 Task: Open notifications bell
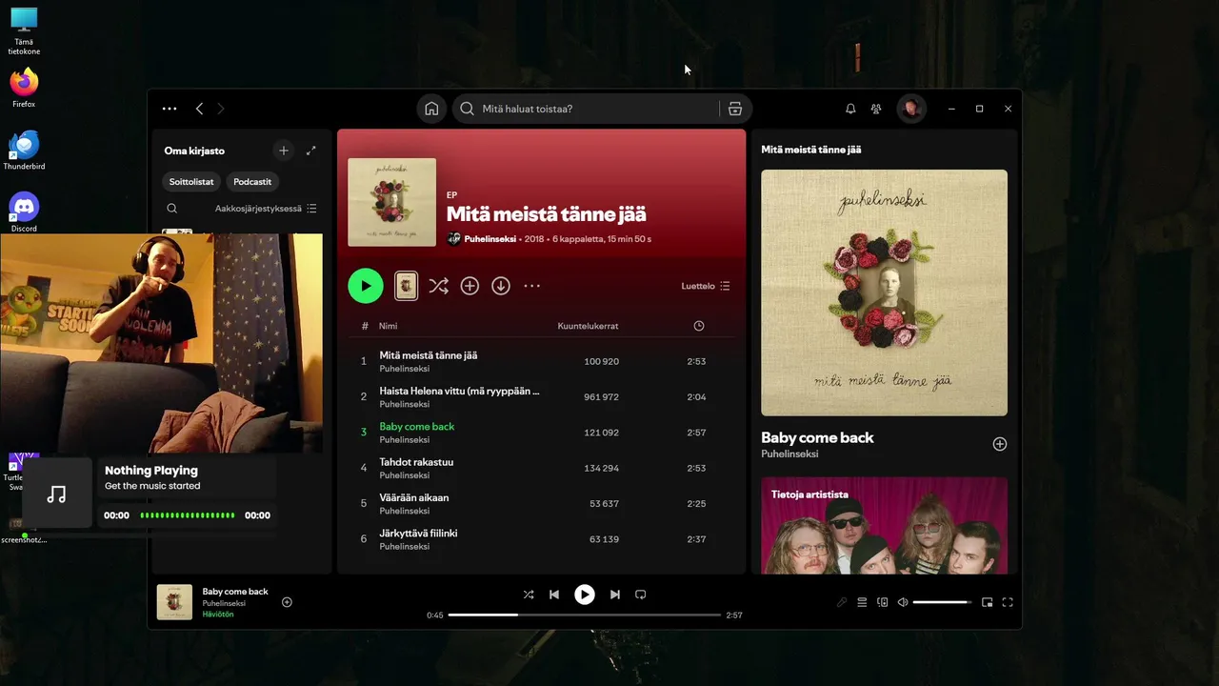click(x=850, y=109)
